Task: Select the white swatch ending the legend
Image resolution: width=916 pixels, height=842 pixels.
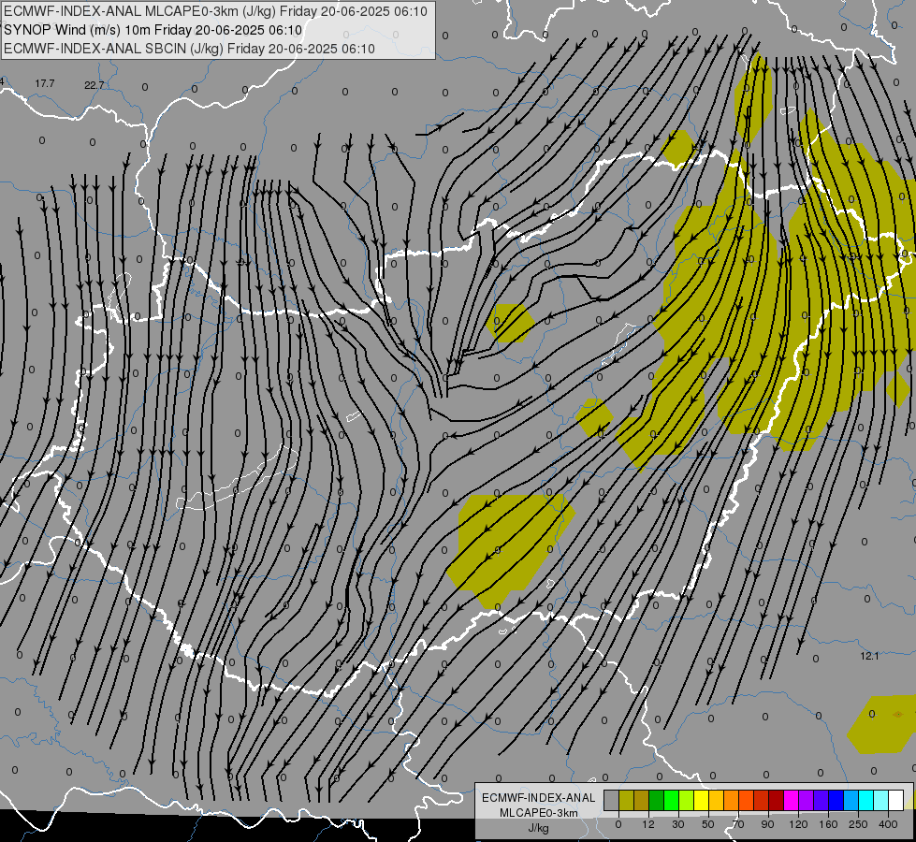Action: coord(896,800)
